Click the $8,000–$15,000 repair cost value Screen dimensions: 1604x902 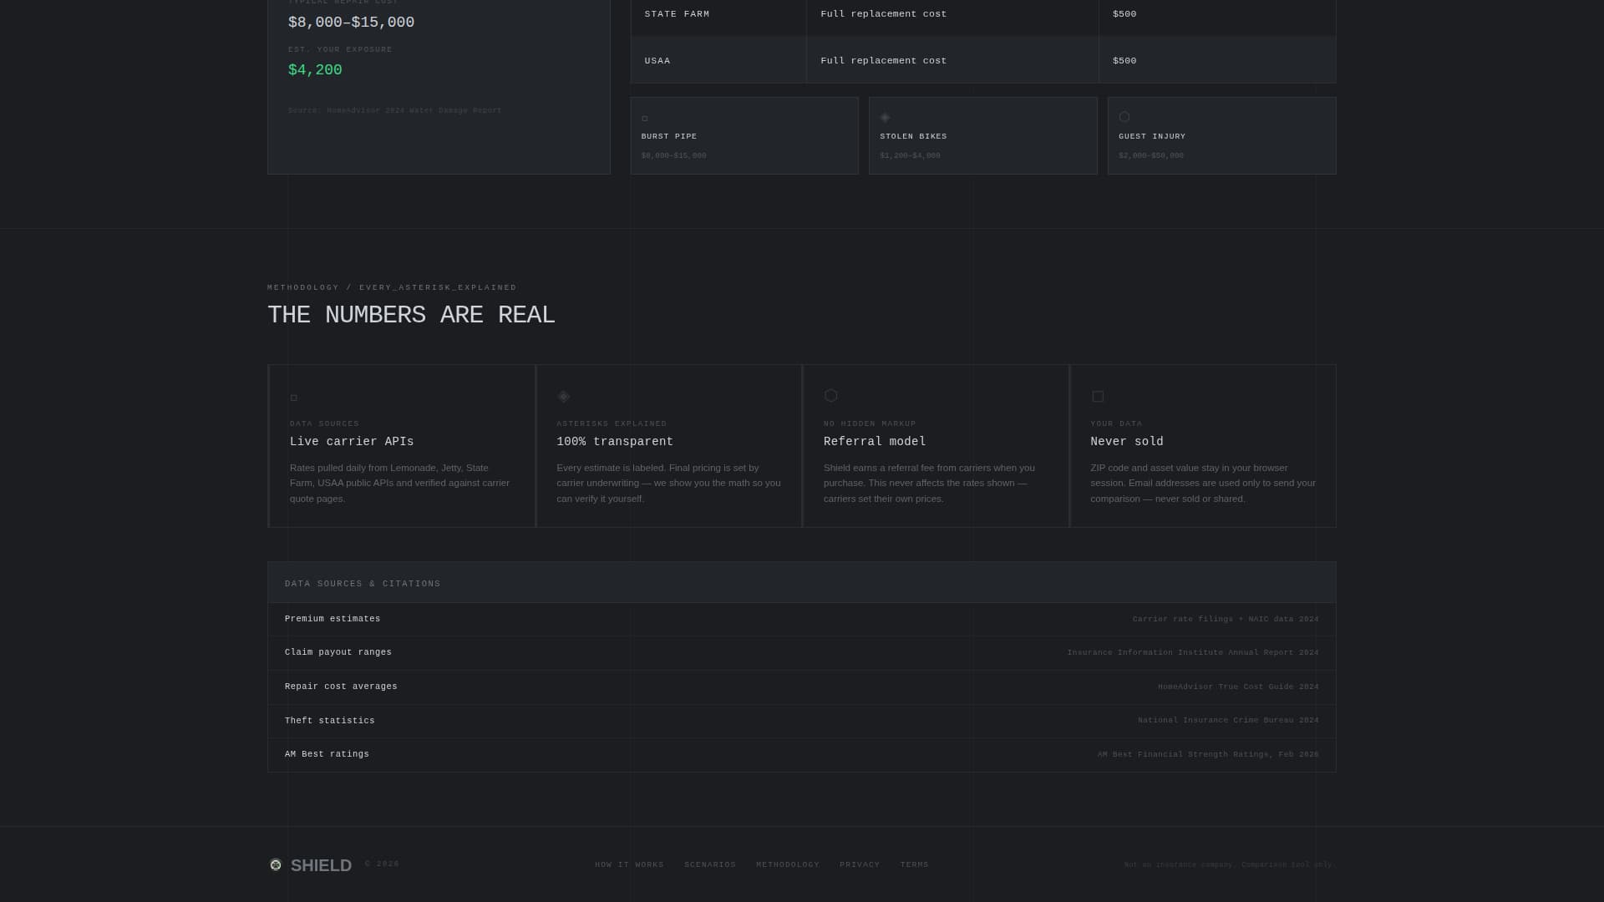[x=351, y=23]
